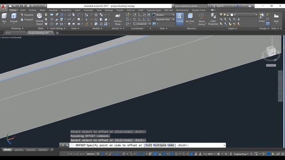Click the Section Plane tool
The width and height of the screenshot is (285, 160).
click(x=118, y=19)
